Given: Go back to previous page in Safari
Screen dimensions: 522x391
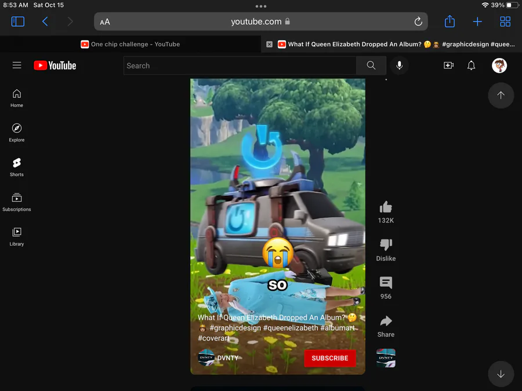Looking at the screenshot, I should tap(45, 21).
